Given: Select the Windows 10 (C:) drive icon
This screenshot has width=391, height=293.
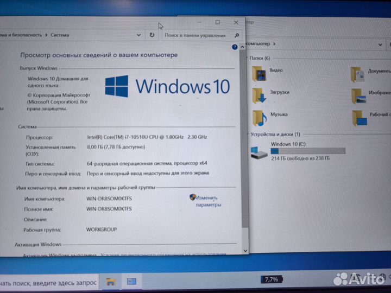Looking at the screenshot, I should (x=259, y=152).
